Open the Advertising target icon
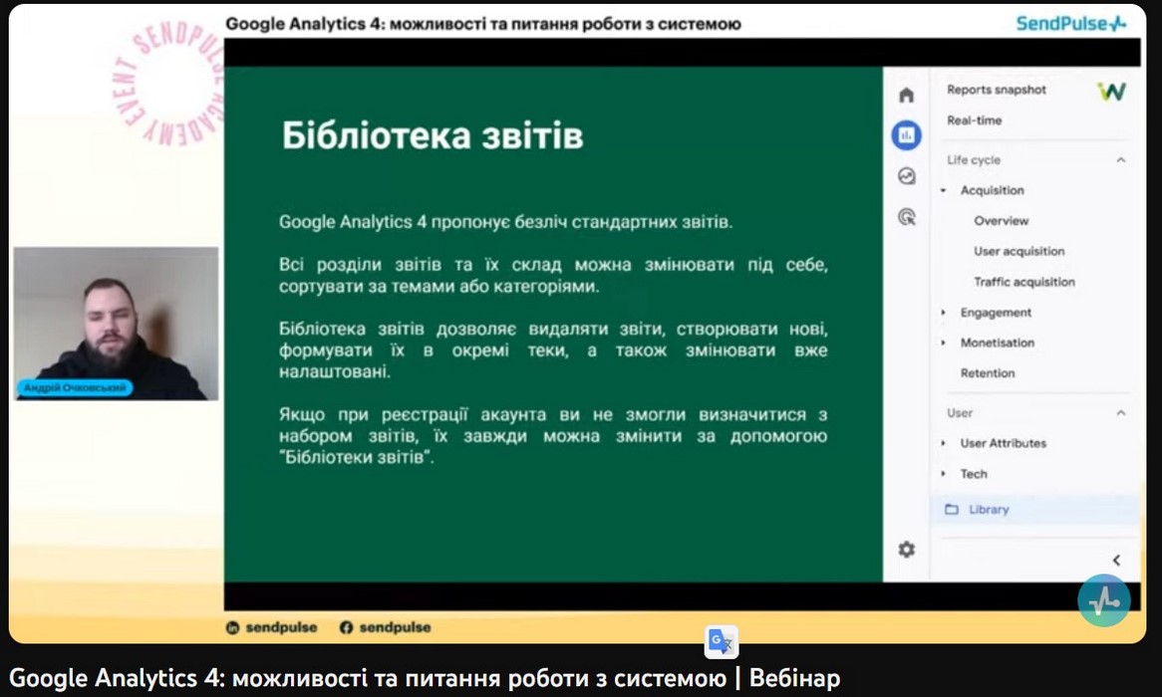 (906, 217)
